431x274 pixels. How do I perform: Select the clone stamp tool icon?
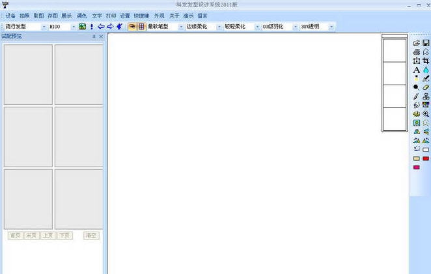point(426,96)
